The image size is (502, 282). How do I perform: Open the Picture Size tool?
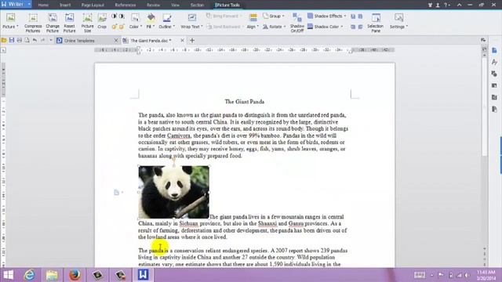pos(87,23)
